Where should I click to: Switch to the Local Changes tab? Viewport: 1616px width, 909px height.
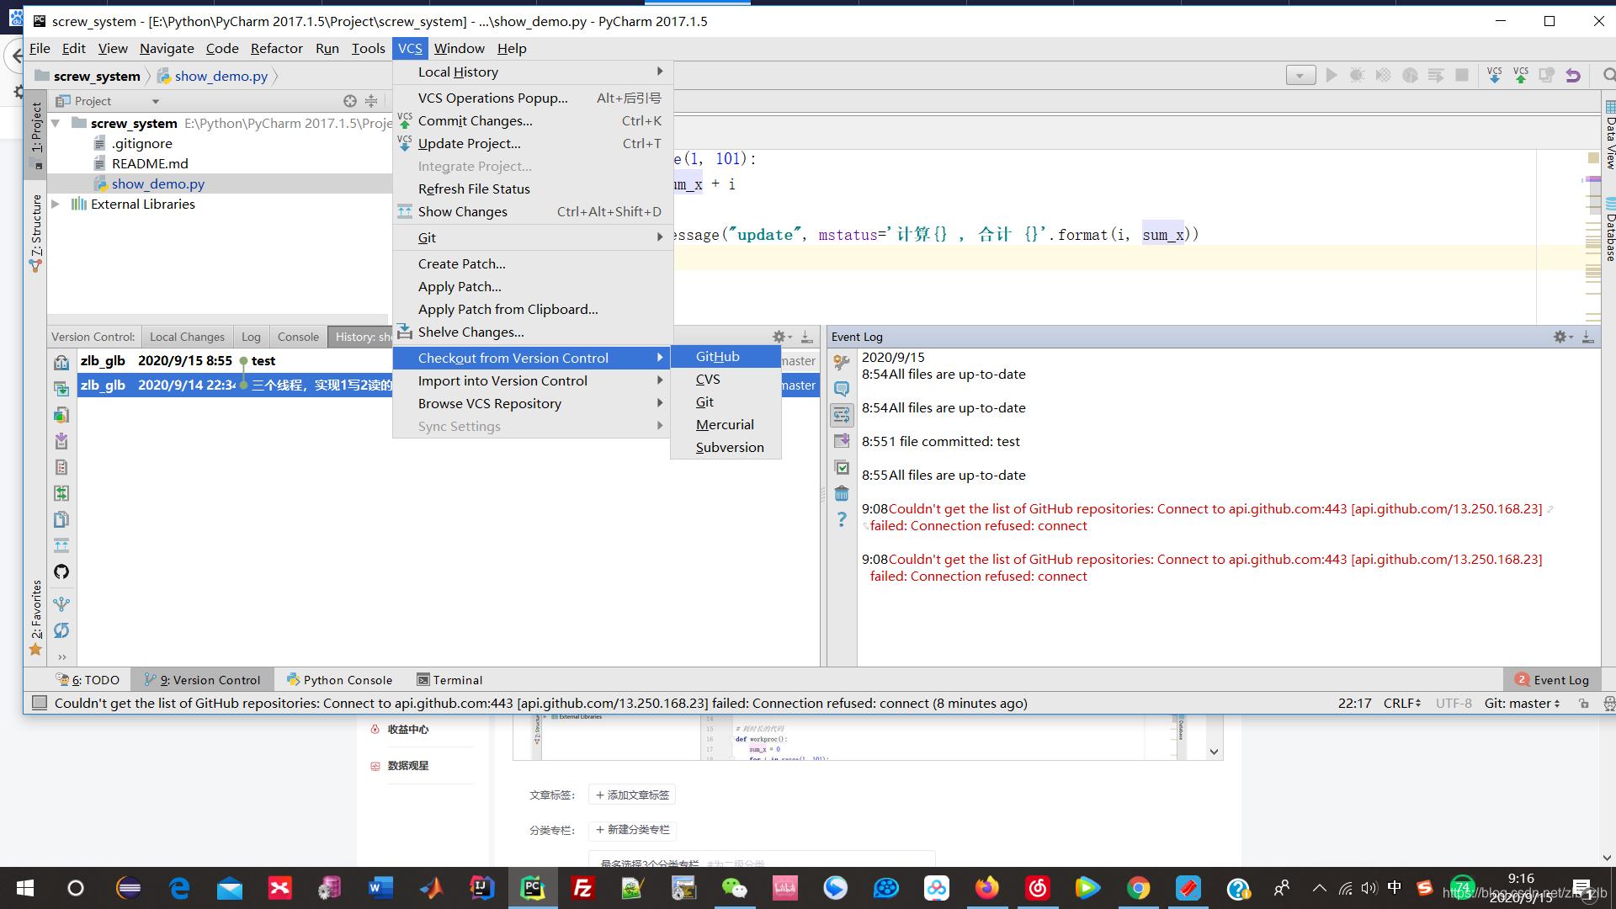(187, 337)
